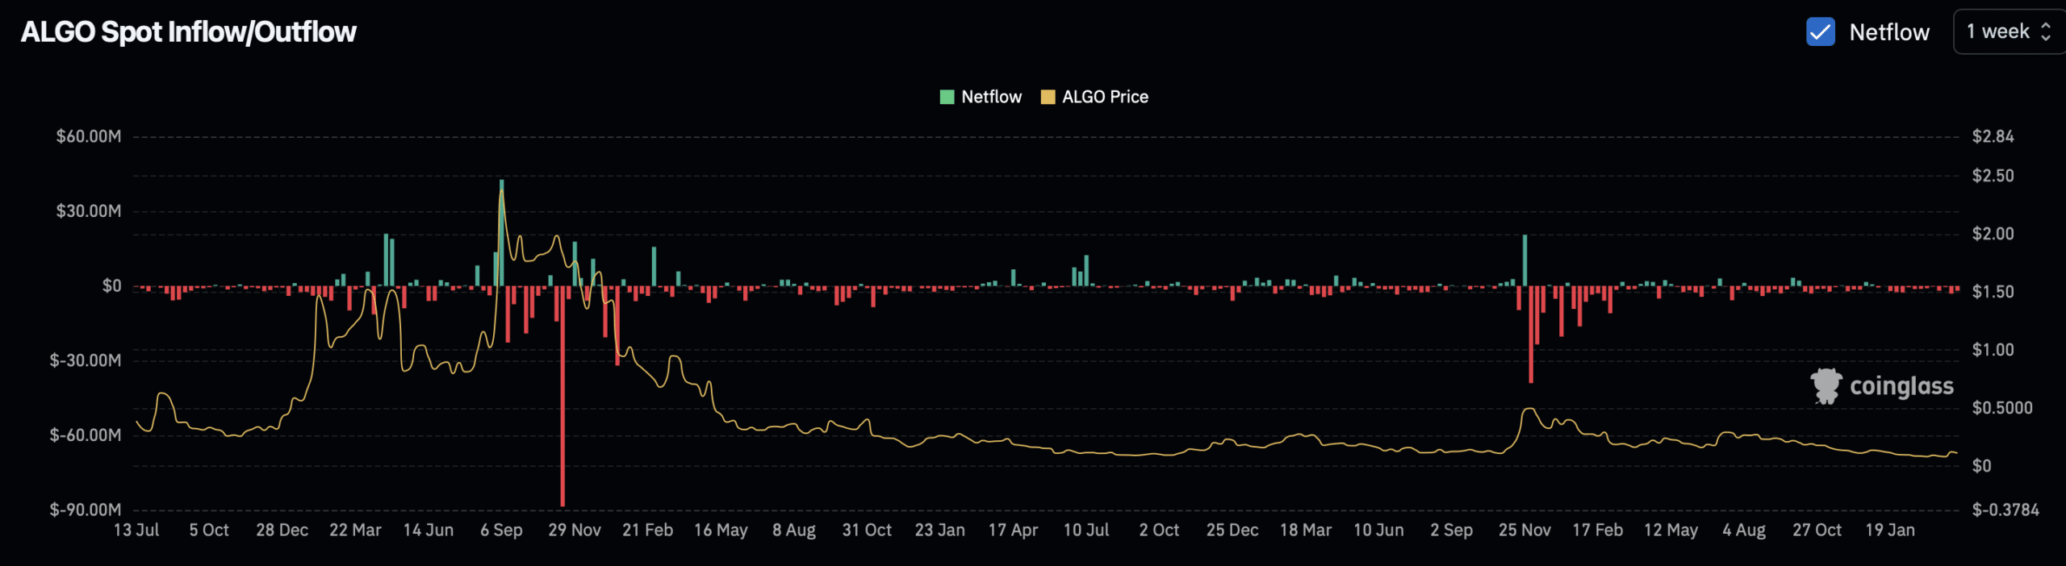Click the up-down chevron beside 1 week
Viewport: 2066px width, 566px height.
tap(2045, 32)
